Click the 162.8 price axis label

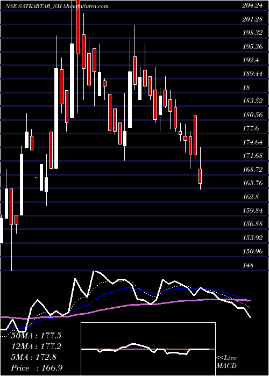coord(251,197)
